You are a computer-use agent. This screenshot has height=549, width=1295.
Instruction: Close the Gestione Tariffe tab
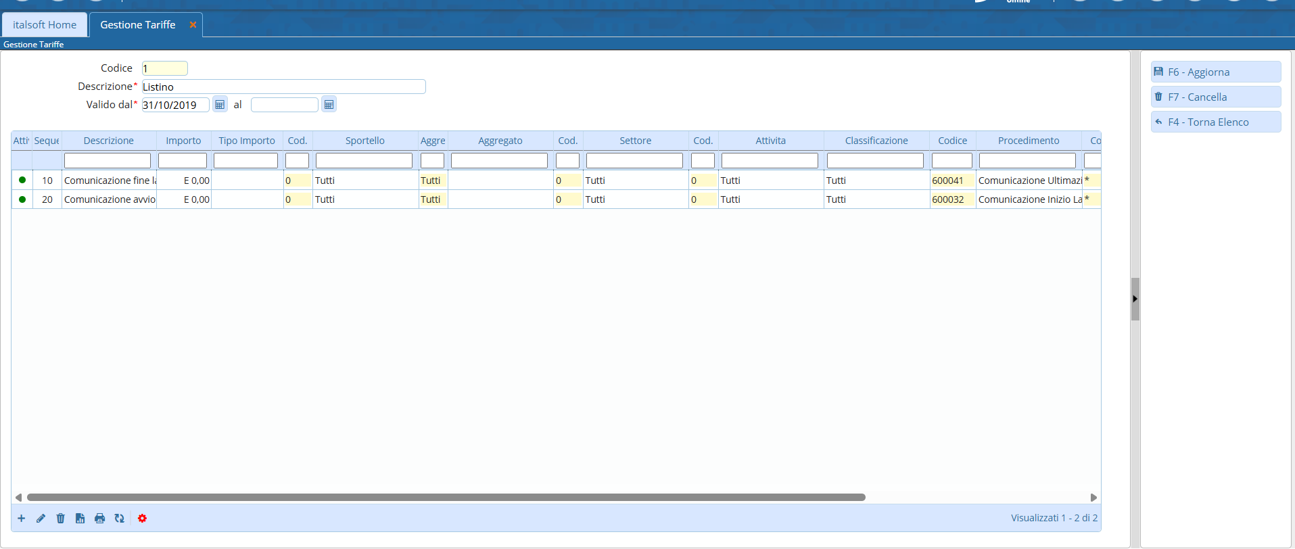(x=193, y=25)
